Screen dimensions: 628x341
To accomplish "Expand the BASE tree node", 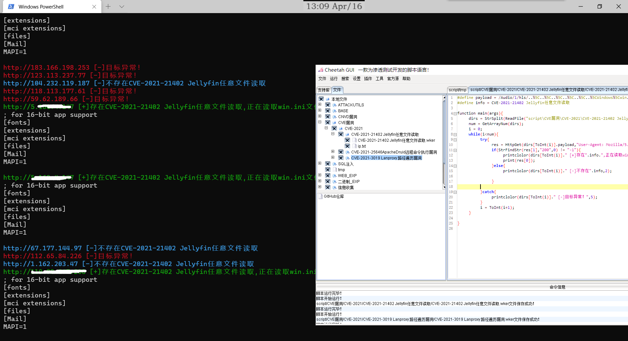I will (x=320, y=110).
